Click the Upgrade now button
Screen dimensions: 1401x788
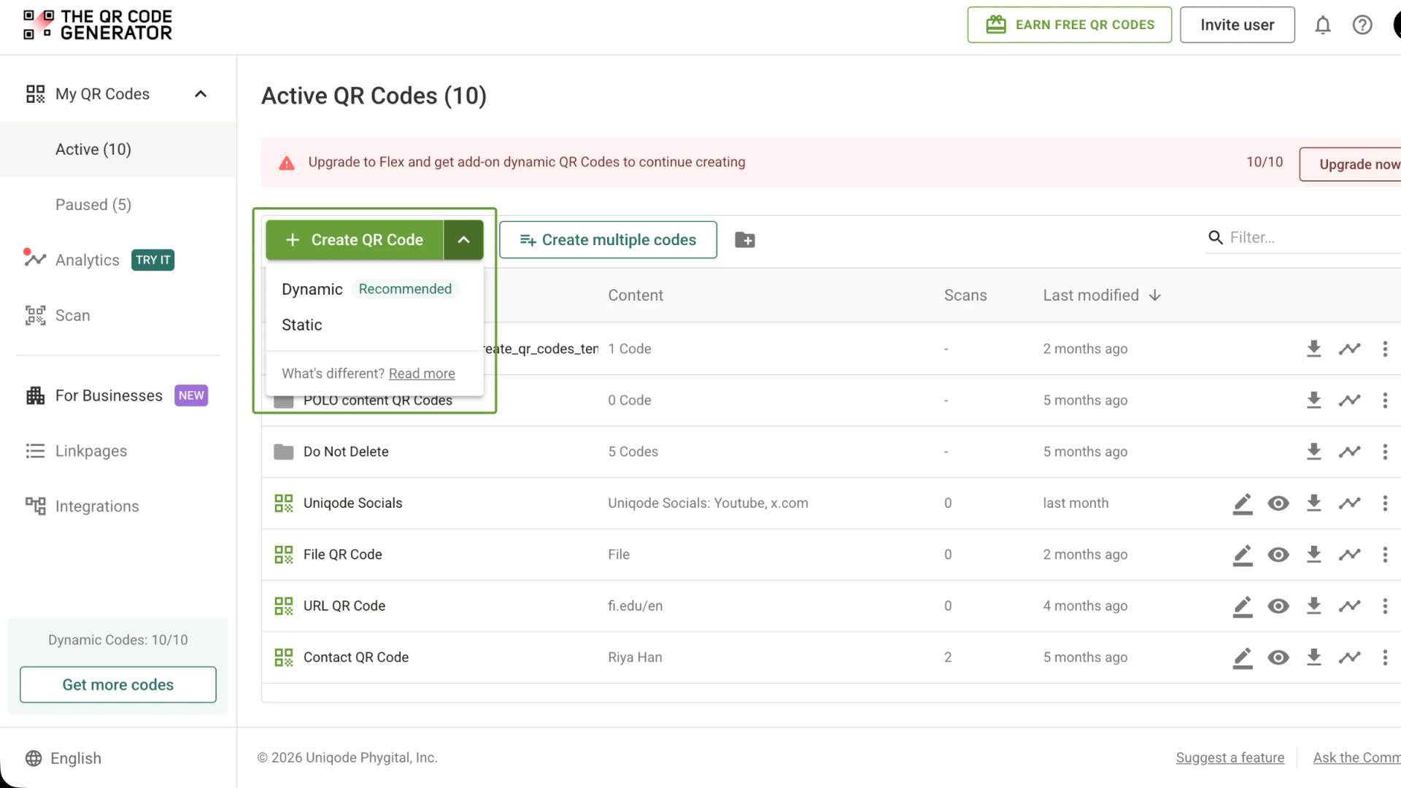(1350, 165)
